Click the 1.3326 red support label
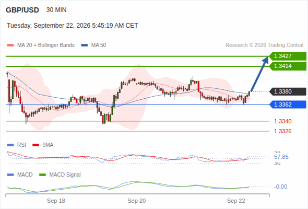This screenshot has height=209, width=308. [282, 131]
